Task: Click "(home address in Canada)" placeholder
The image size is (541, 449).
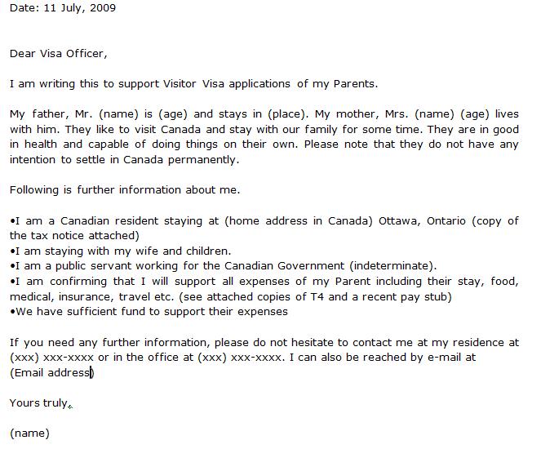Action: click(x=299, y=221)
